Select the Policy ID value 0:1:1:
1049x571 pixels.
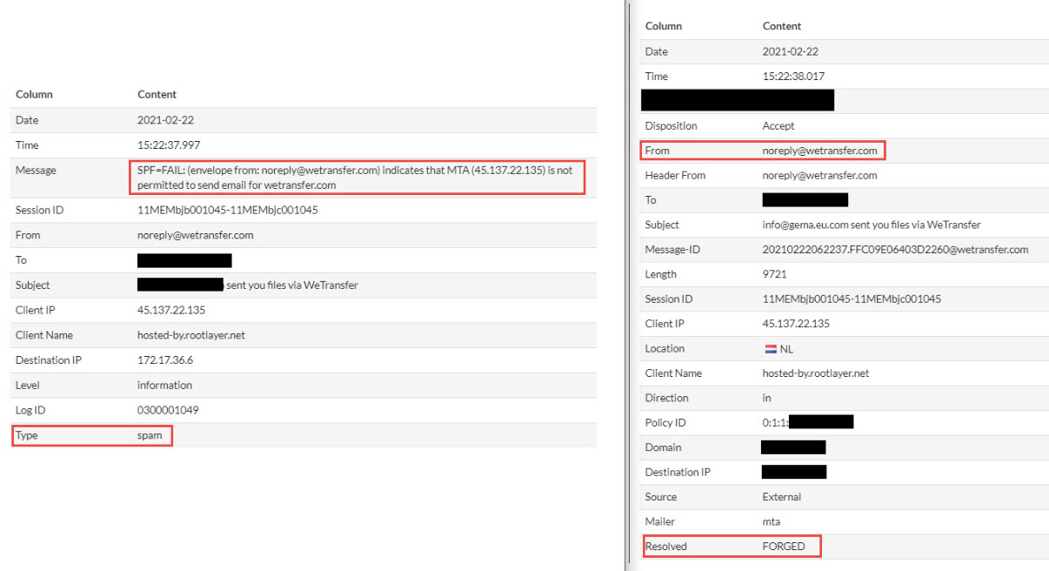[776, 423]
